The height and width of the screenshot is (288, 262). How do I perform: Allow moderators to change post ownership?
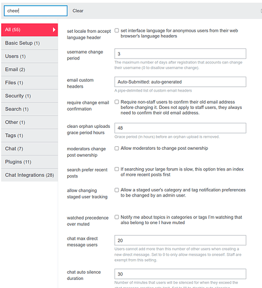click(117, 148)
